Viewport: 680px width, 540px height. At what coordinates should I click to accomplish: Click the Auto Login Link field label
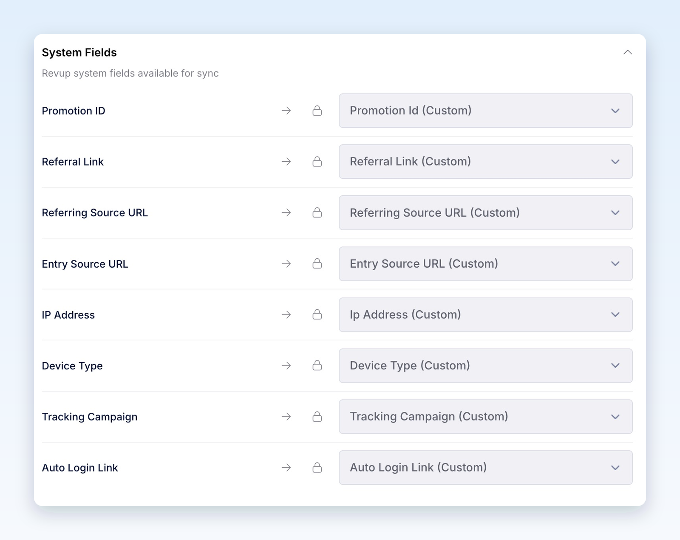coord(80,468)
